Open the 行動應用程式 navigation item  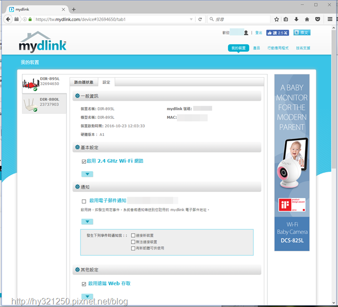pos(278,48)
